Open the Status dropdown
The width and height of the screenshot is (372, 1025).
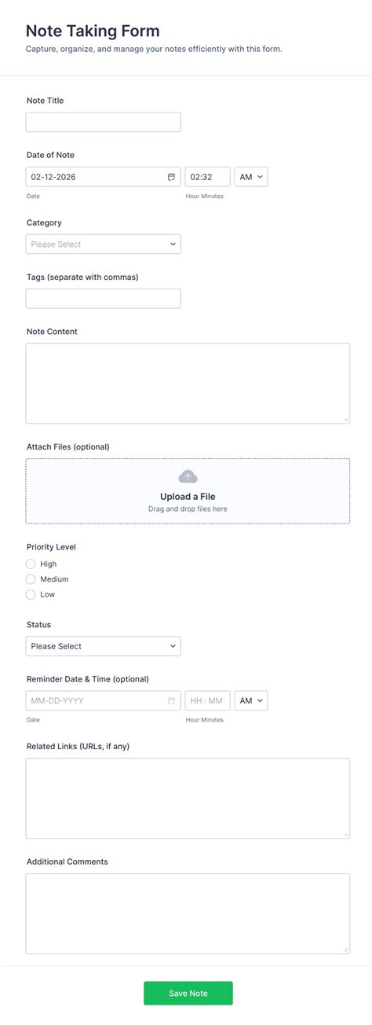coord(103,646)
